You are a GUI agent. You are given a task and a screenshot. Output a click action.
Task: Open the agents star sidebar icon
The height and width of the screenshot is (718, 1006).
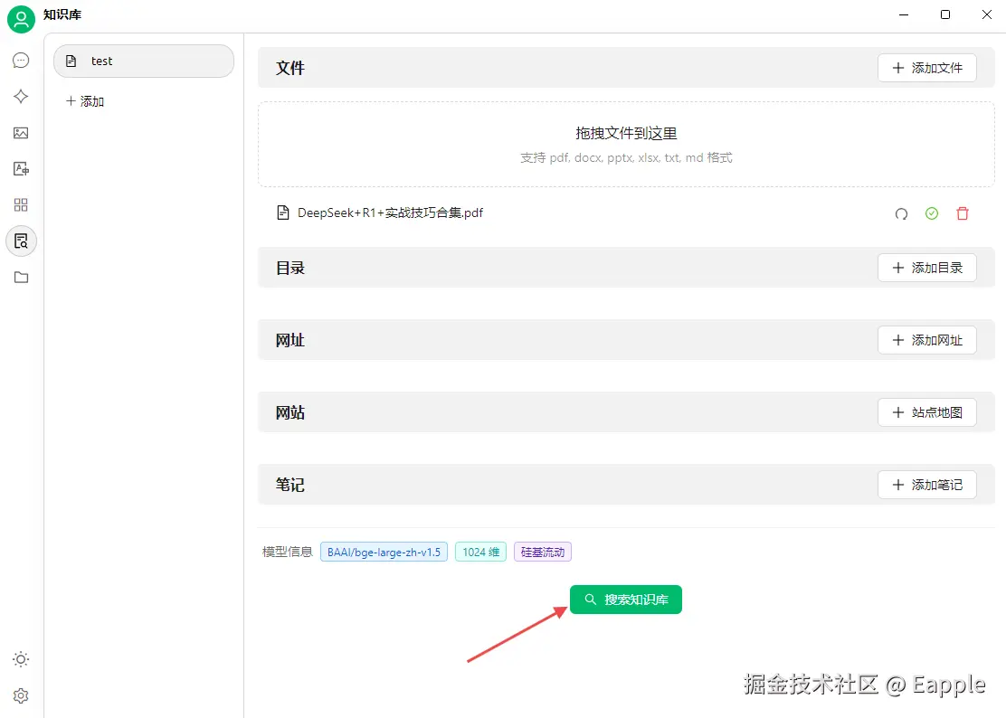click(21, 97)
